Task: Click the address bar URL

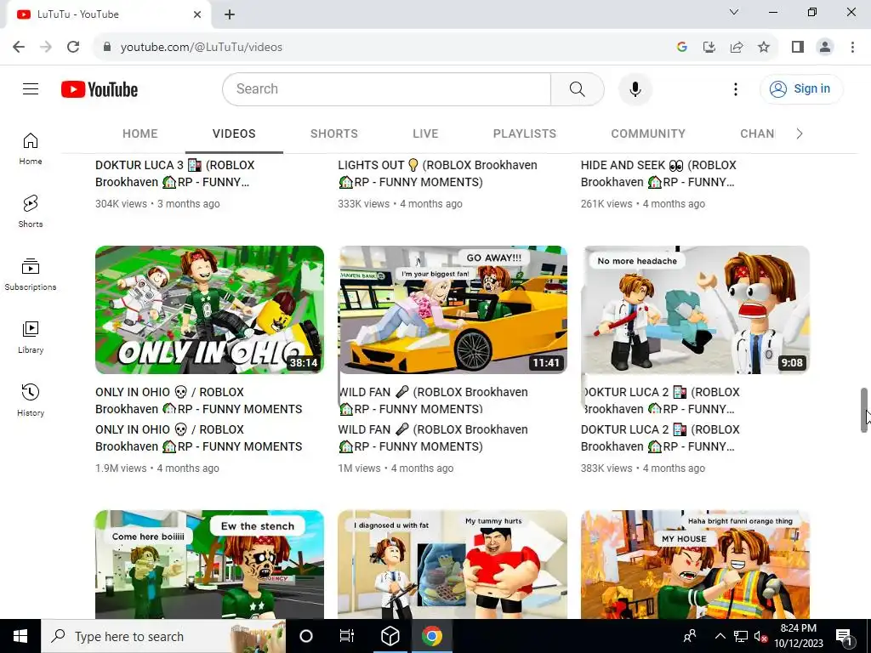Action: pos(201,47)
